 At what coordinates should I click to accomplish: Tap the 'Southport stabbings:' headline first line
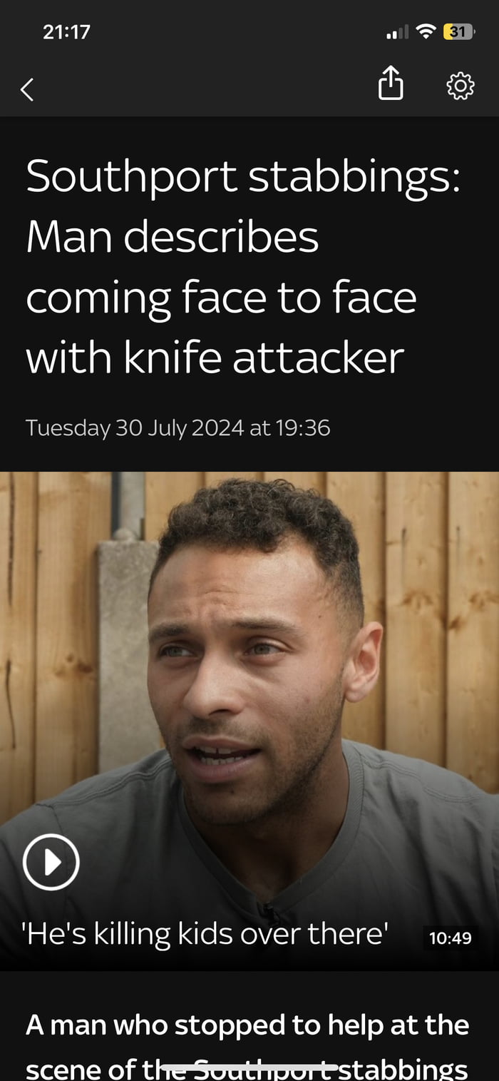[x=243, y=176]
